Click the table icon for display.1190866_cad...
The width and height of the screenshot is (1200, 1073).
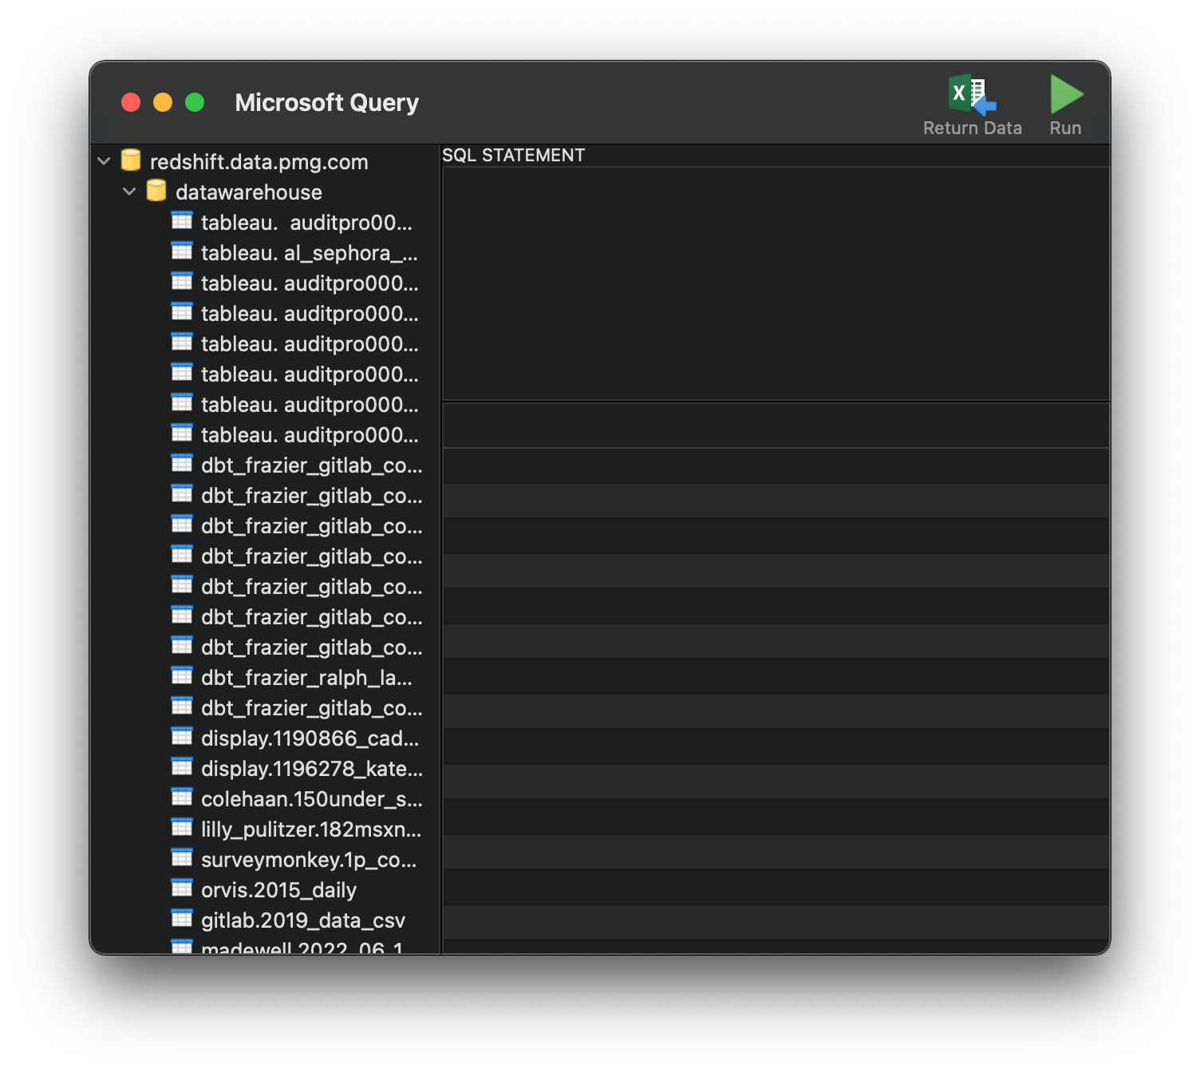(x=182, y=737)
